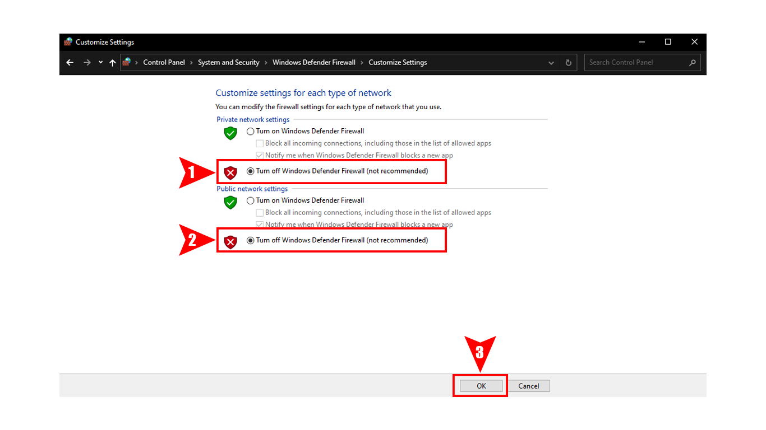
Task: Expand the chevron after System and Security
Action: (266, 63)
